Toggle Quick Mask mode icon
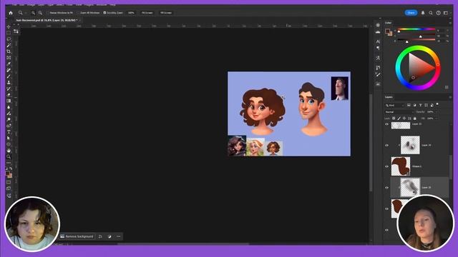Image resolution: width=458 pixels, height=257 pixels. coord(9,183)
